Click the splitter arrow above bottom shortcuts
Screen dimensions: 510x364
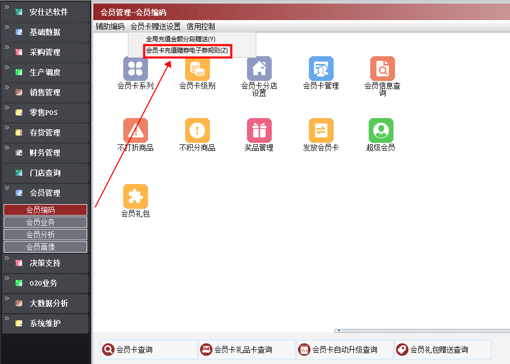coord(339,330)
